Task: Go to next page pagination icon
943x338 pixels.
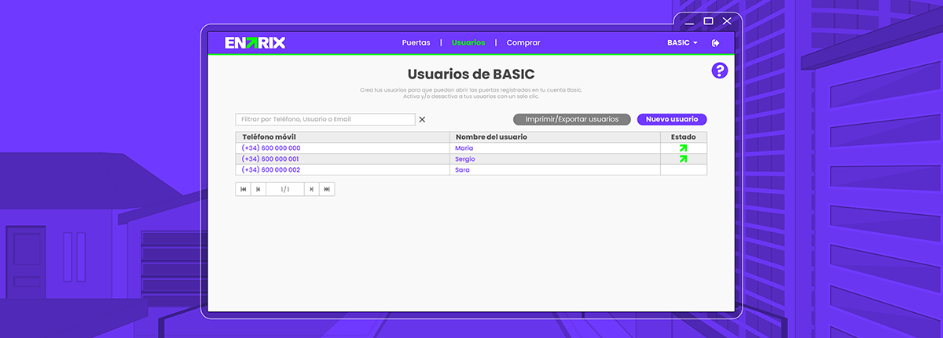Action: 312,189
